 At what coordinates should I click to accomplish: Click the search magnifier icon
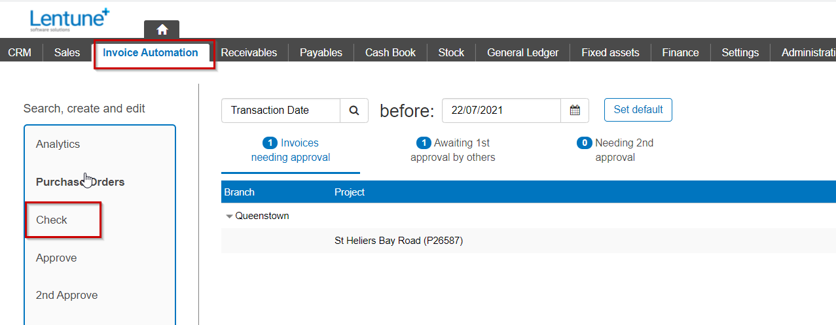[x=354, y=111]
